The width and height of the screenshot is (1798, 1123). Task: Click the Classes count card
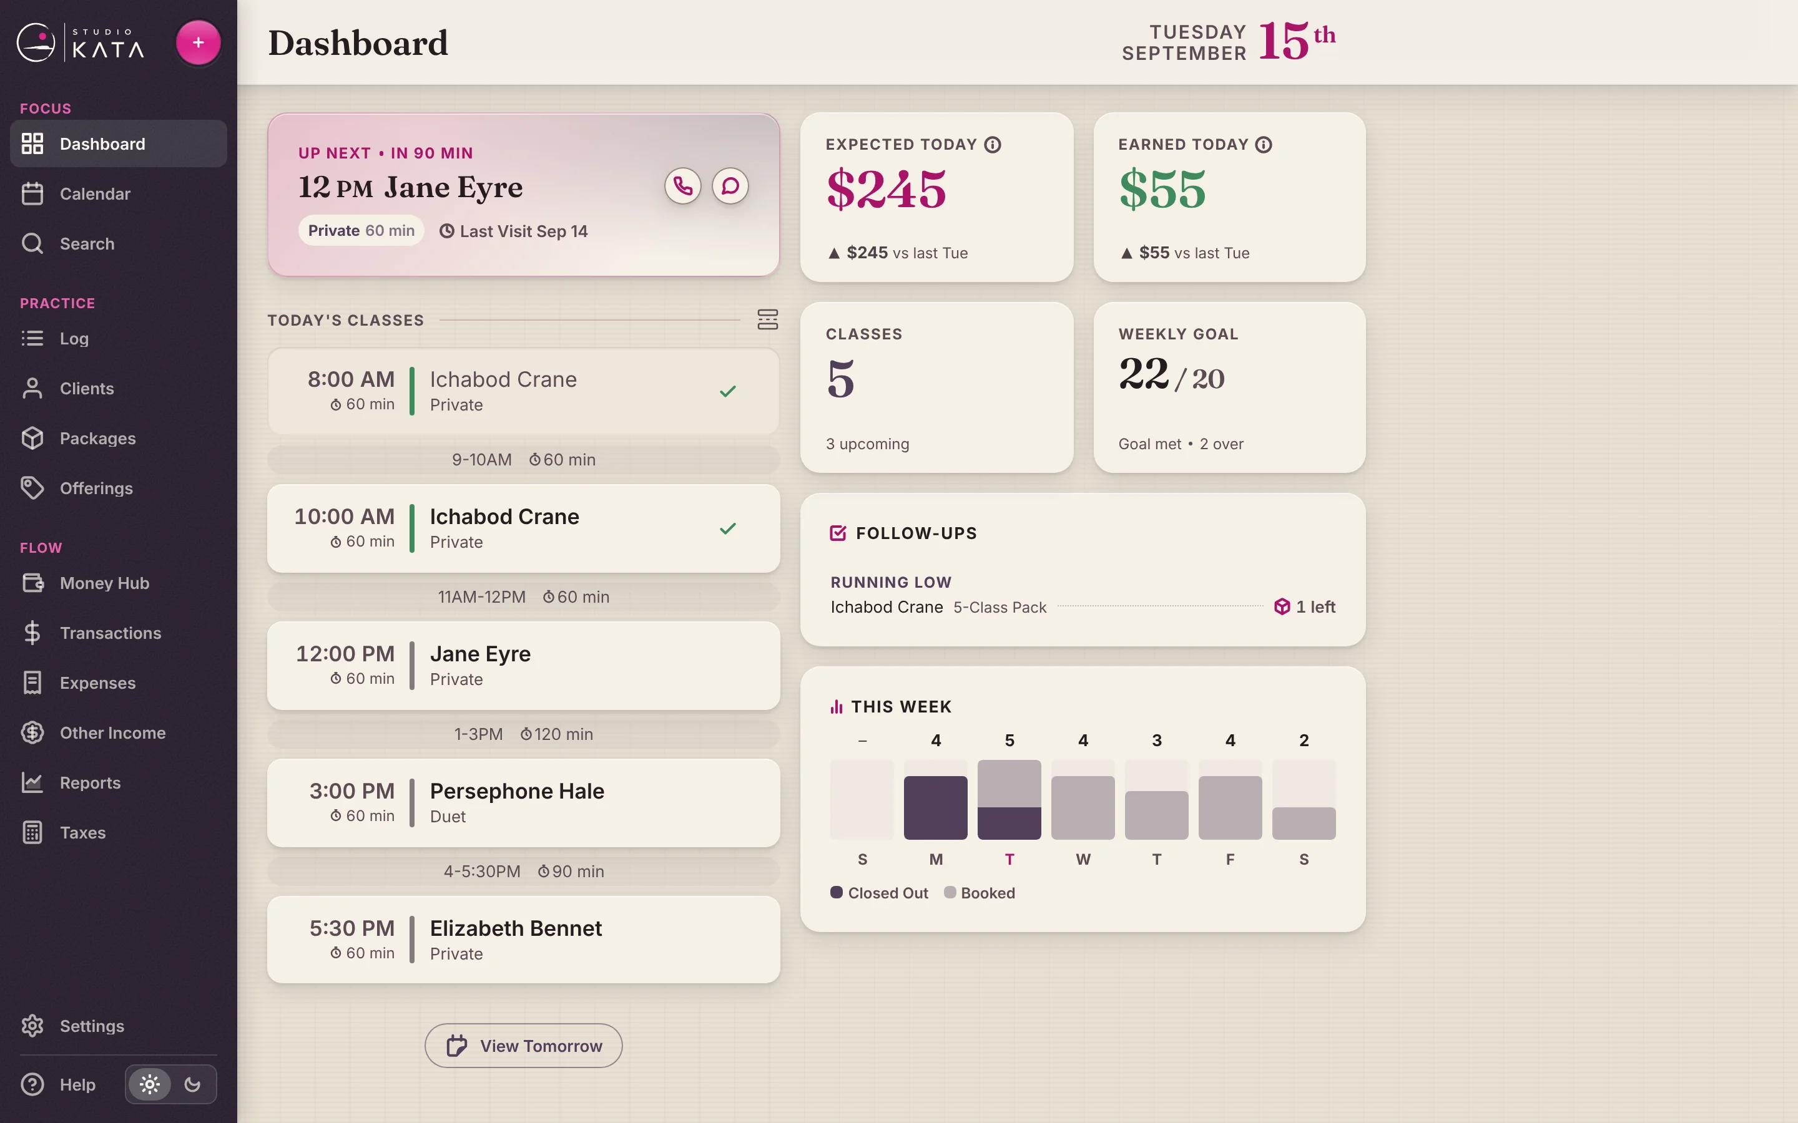(936, 387)
